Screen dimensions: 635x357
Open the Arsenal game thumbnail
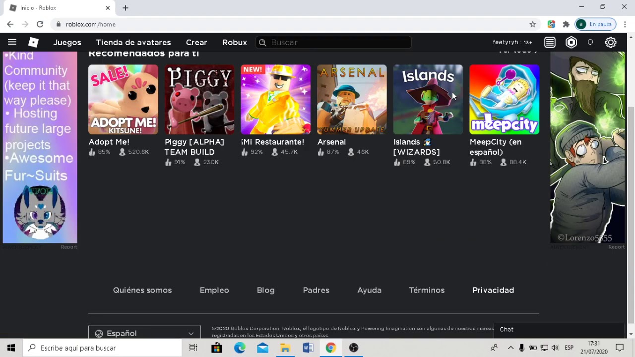[x=352, y=99]
